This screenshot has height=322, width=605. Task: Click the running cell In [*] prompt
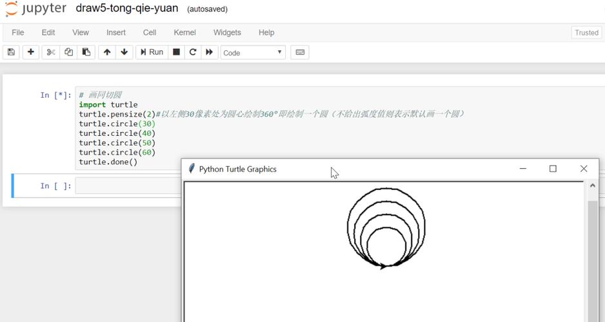click(56, 95)
